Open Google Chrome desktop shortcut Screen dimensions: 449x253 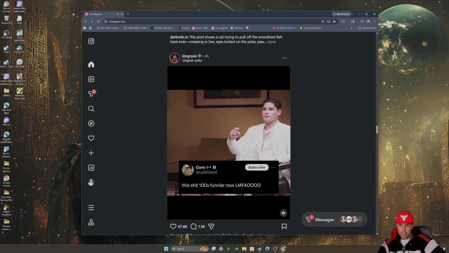pos(6,181)
